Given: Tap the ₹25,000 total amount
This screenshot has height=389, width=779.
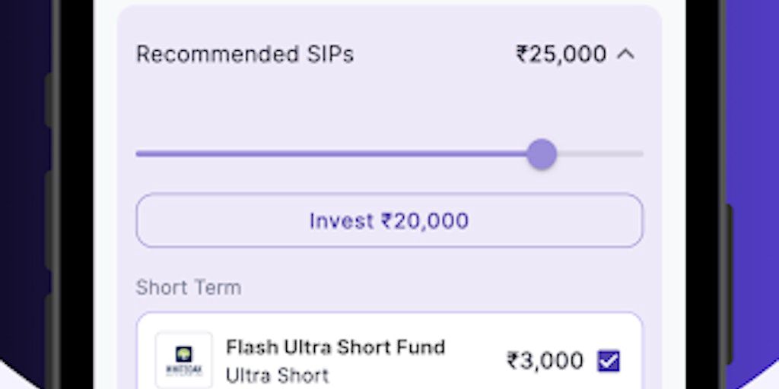Looking at the screenshot, I should 561,55.
